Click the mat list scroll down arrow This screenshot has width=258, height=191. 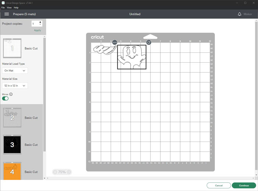tap(45, 178)
